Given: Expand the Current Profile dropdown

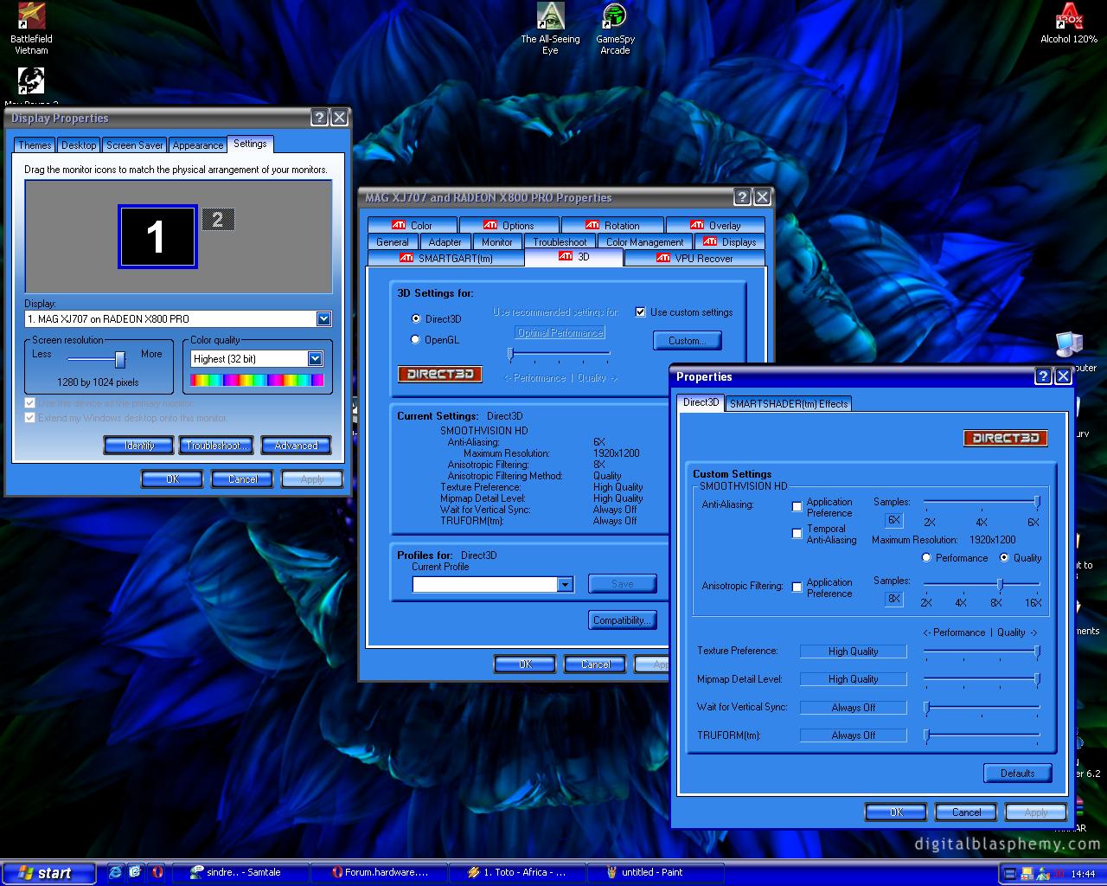Looking at the screenshot, I should point(565,585).
